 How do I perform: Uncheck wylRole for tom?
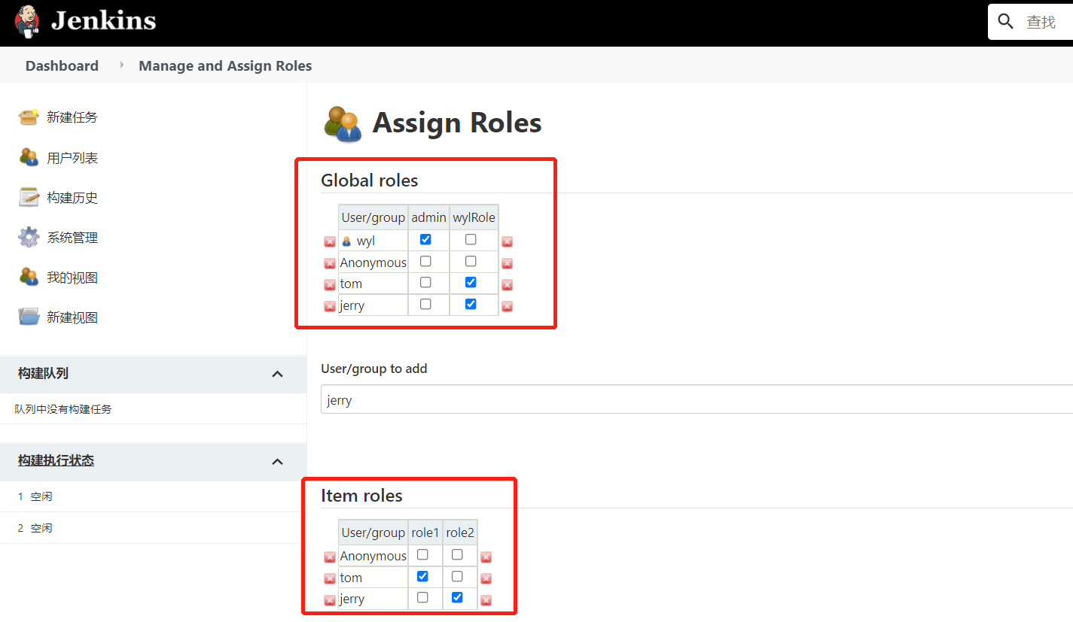point(471,282)
